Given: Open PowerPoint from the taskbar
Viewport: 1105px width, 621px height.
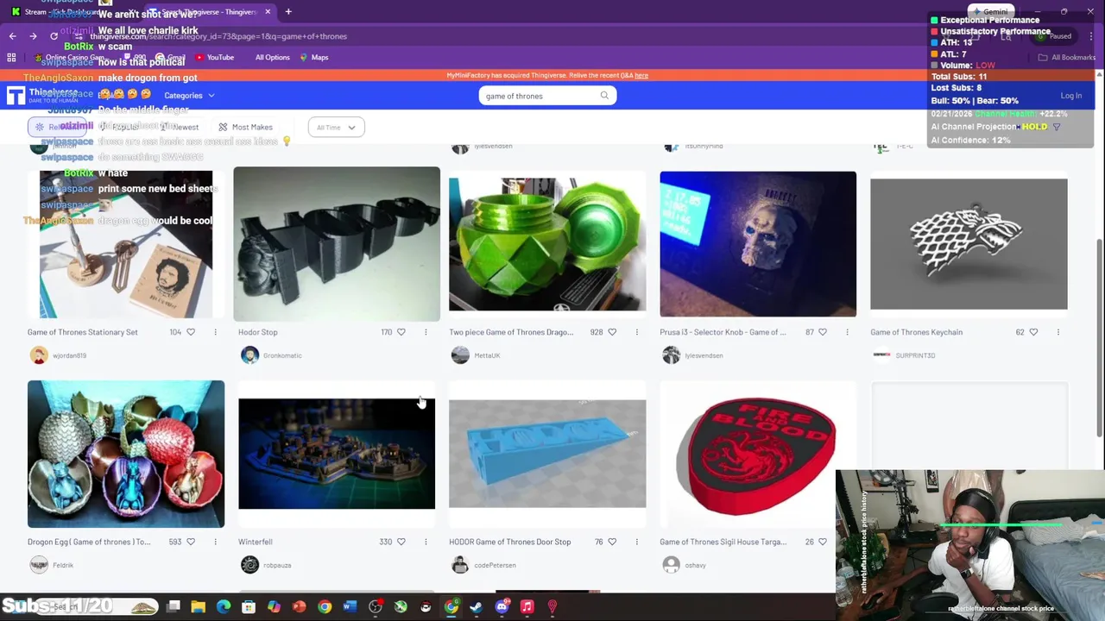Looking at the screenshot, I should 300,606.
